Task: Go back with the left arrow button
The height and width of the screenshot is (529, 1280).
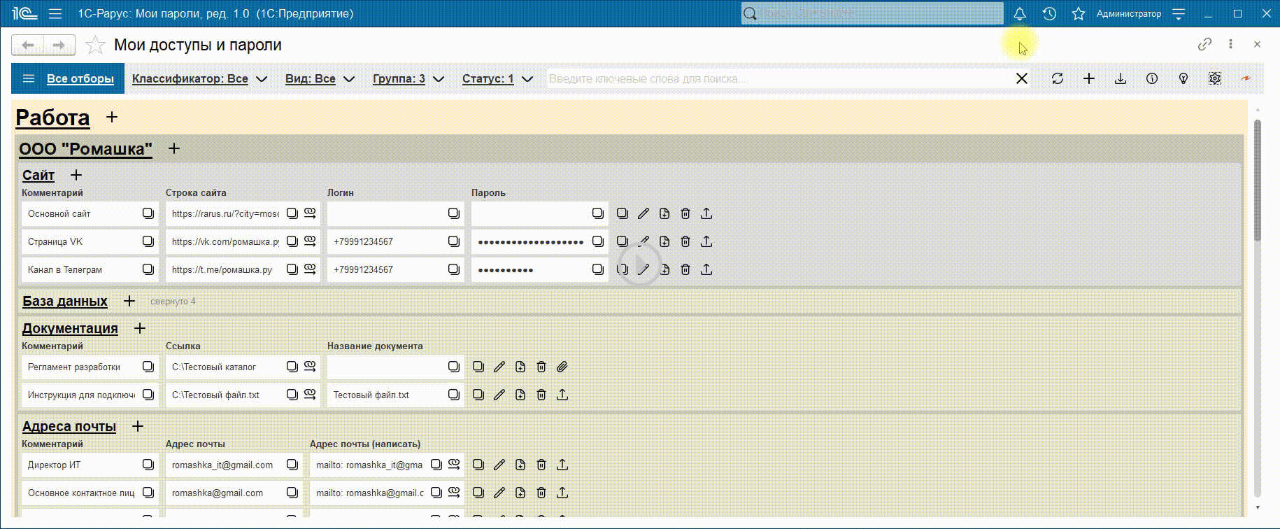Action: pyautogui.click(x=27, y=45)
